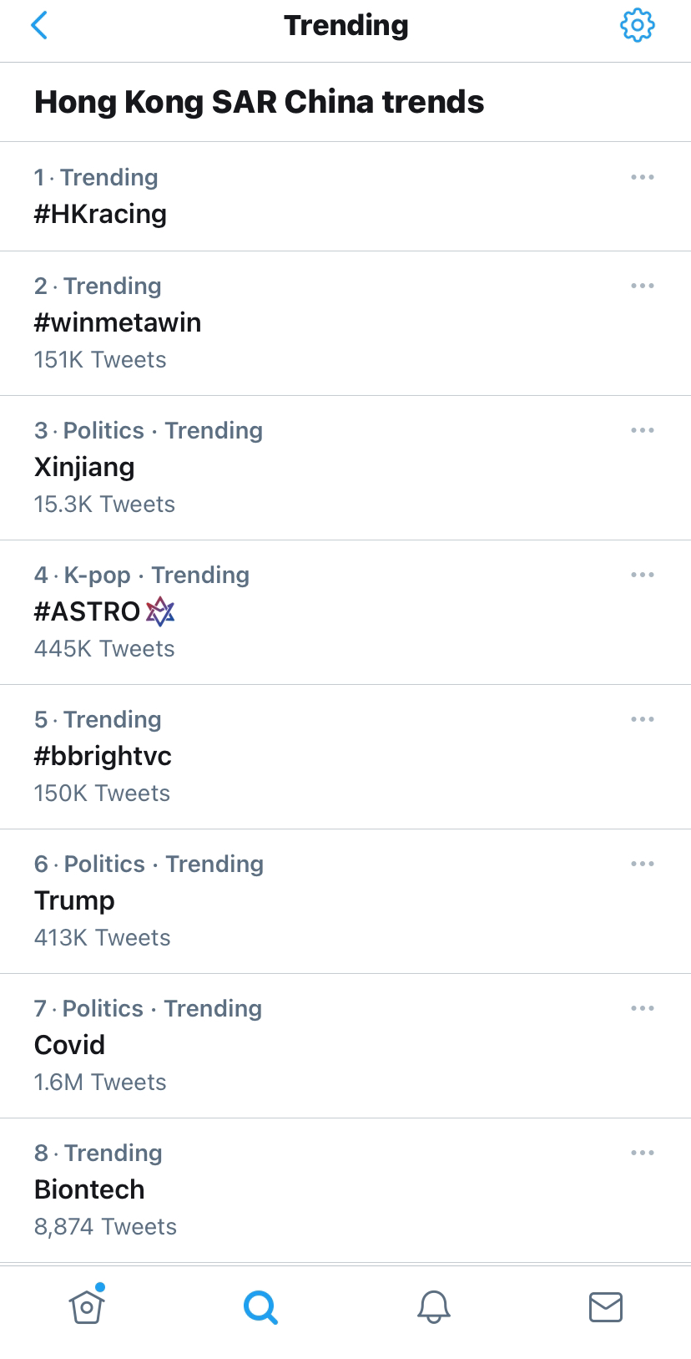Tap the Trump trending topic
691x1359 pixels.
74,900
